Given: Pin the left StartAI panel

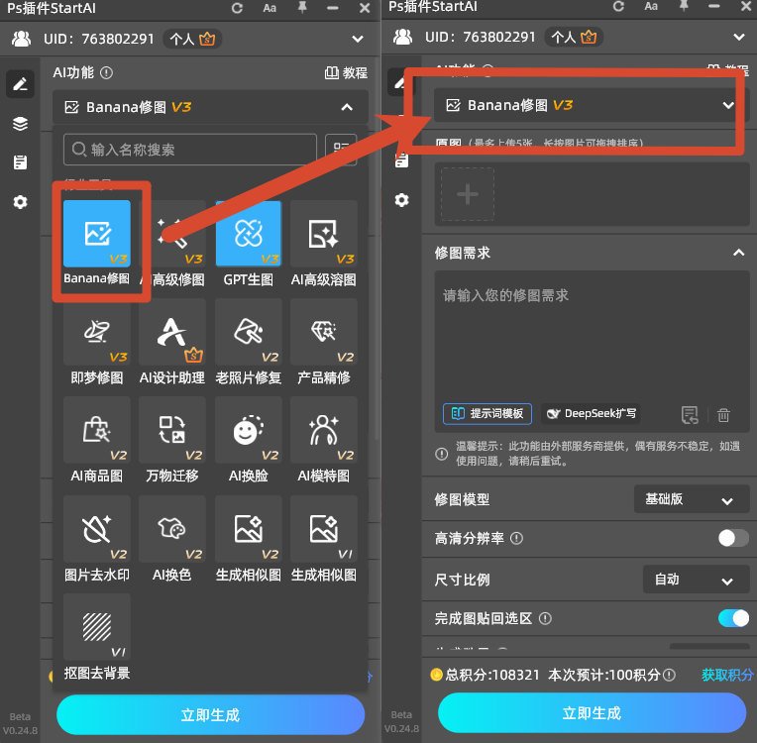Looking at the screenshot, I should click(302, 8).
